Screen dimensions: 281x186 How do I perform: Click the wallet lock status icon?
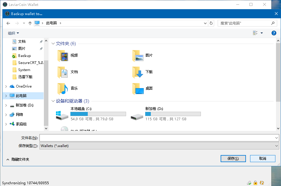tap(255, 183)
